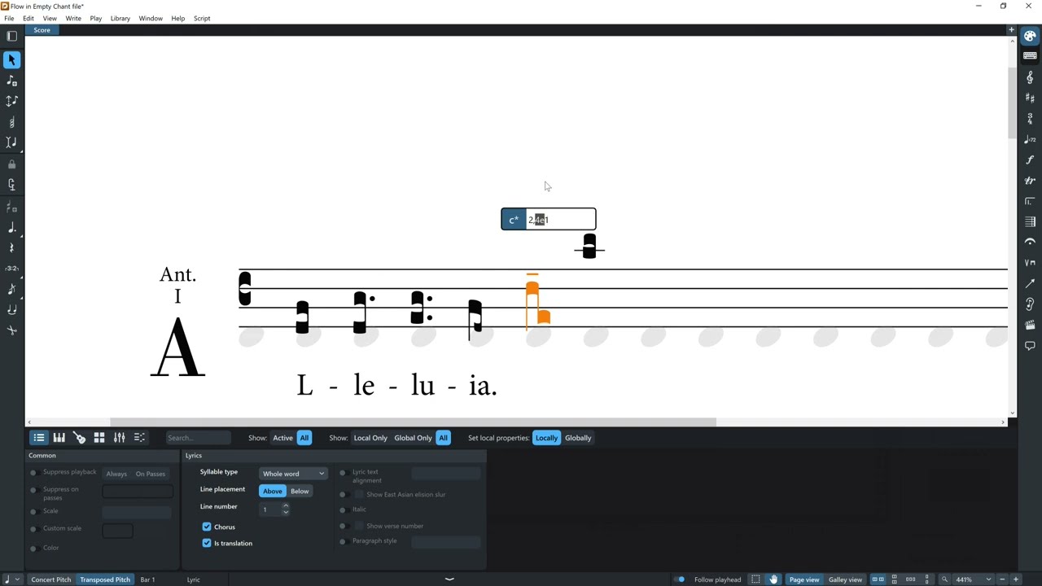Show the Properties list panel
The image size is (1042, 586).
pos(38,438)
